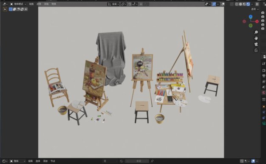
Task: Open the 添加 menu in node editor
Action: [x=45, y=161]
